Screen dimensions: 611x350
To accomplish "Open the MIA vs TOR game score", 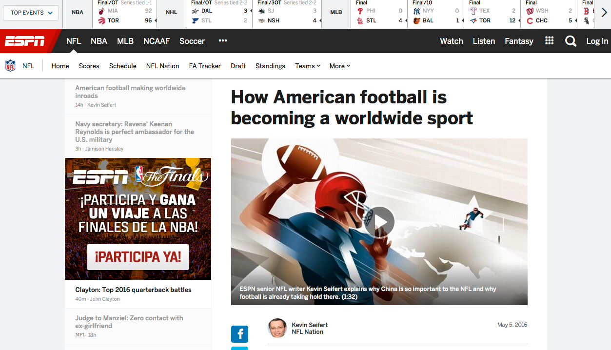I will pos(125,14).
